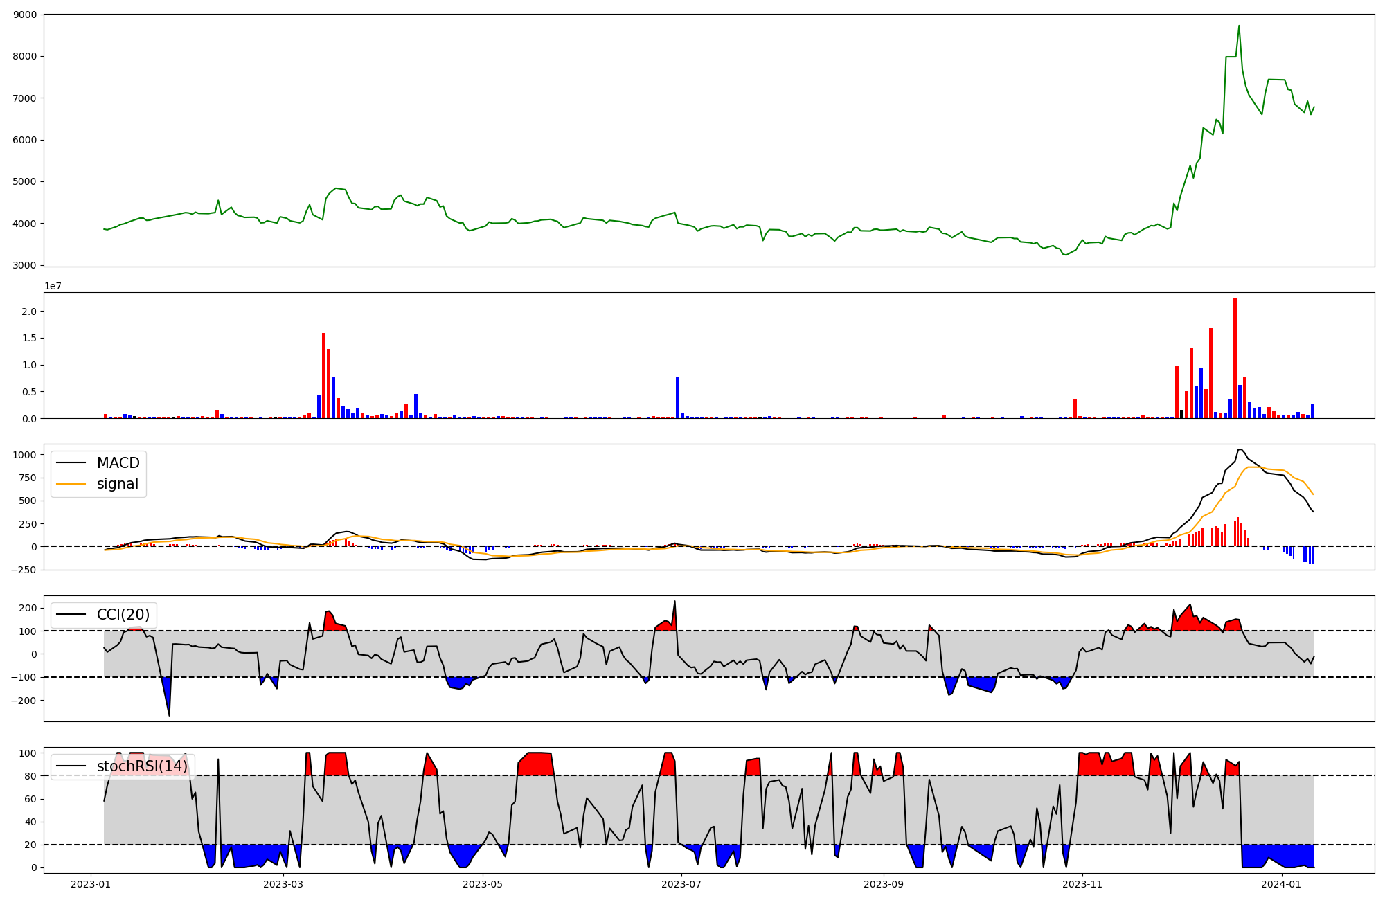Click the price peak of green line

(1239, 26)
